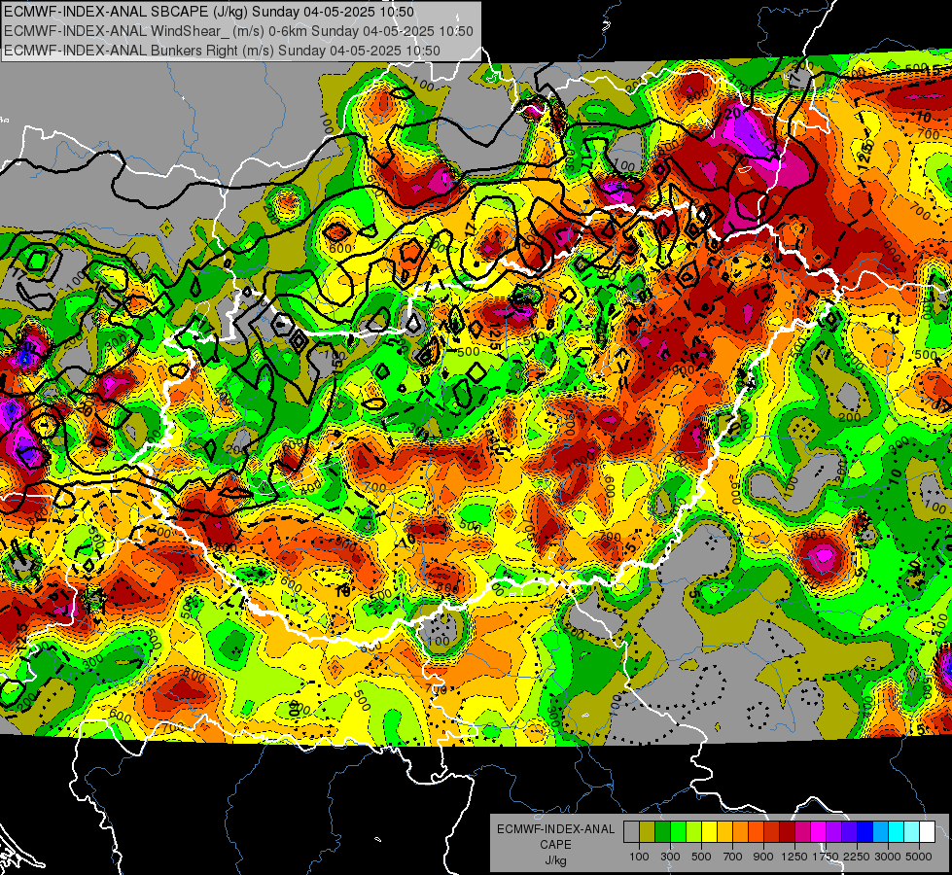Click the 2250 legend tick label

857,857
